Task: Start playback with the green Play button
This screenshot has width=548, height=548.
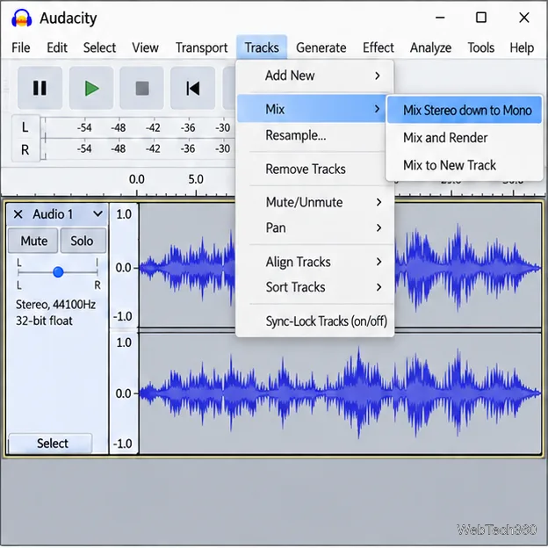Action: tap(91, 88)
